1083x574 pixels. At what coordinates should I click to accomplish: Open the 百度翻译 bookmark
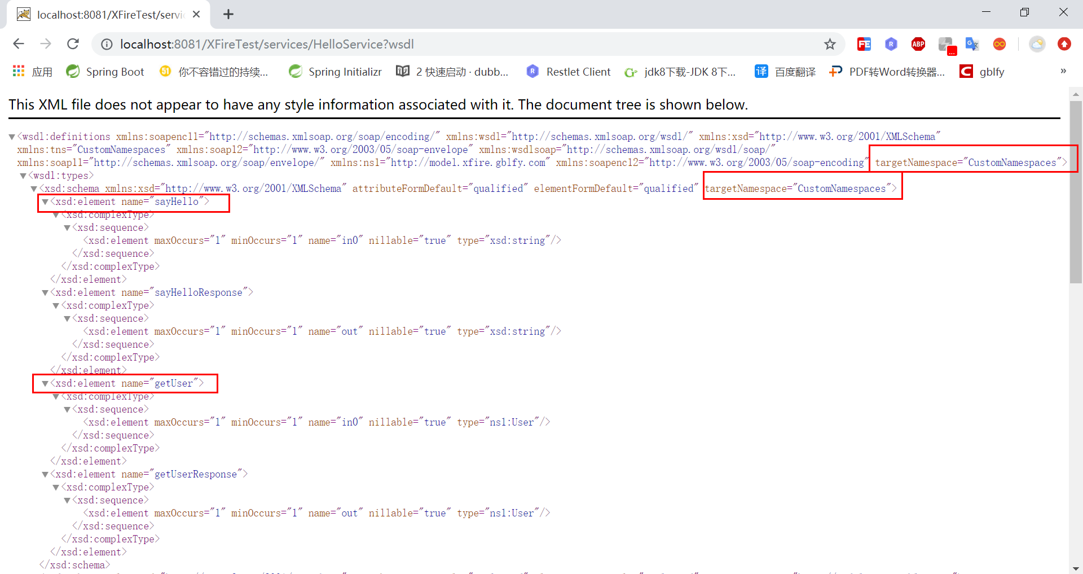[x=785, y=72]
